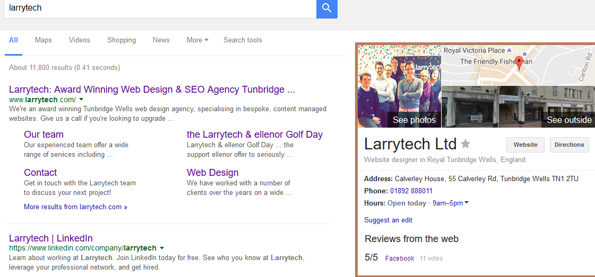This screenshot has height=277, width=595.
Task: Click the blue search magnifier button
Action: 327,8
